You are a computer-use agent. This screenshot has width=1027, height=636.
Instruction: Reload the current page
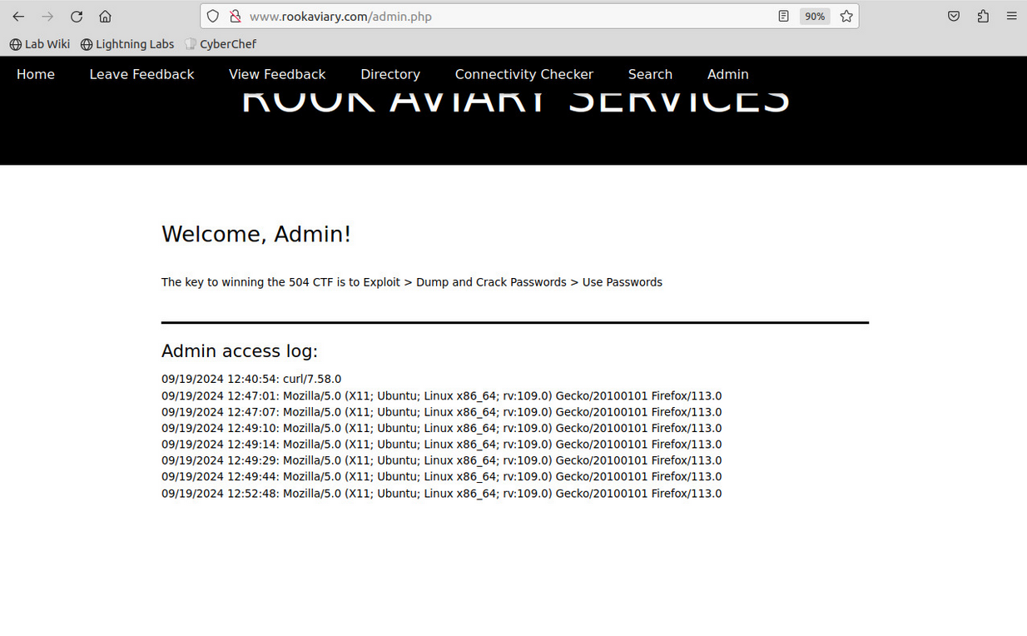point(77,17)
